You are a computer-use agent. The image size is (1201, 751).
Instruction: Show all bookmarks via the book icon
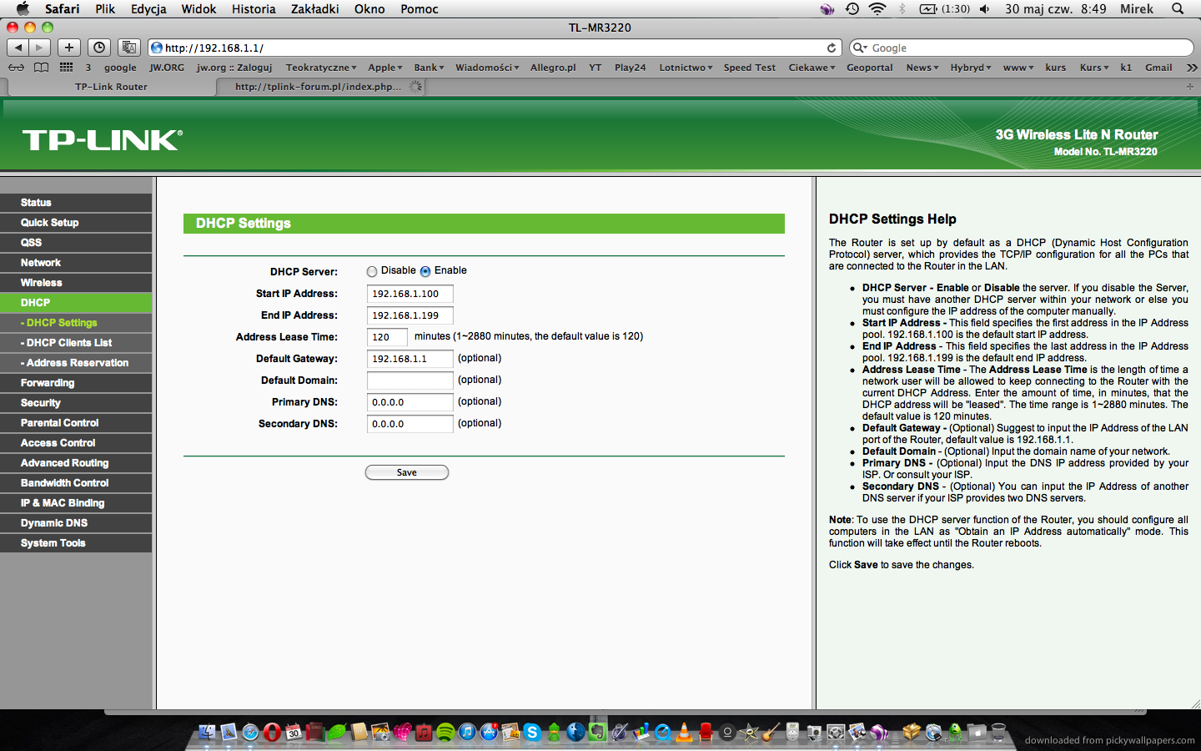41,68
